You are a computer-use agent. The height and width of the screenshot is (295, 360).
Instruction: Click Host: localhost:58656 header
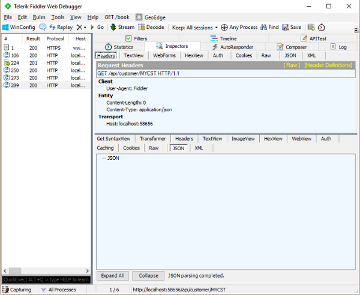(130, 124)
